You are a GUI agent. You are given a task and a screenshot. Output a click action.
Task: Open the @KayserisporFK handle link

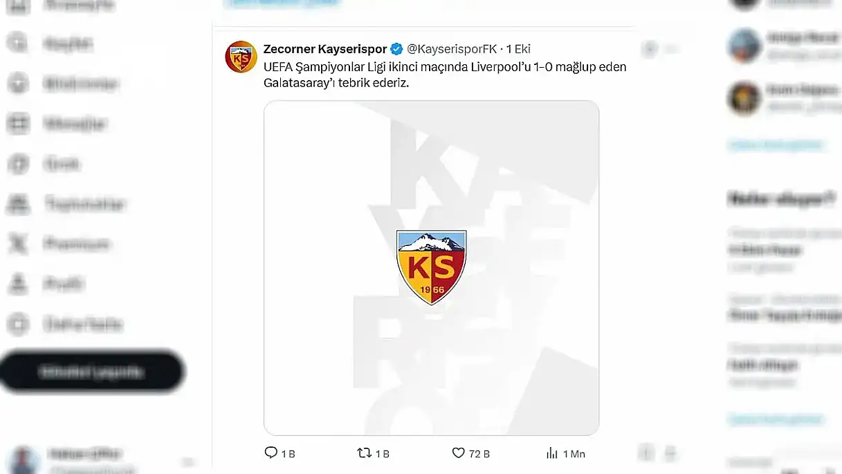452,49
